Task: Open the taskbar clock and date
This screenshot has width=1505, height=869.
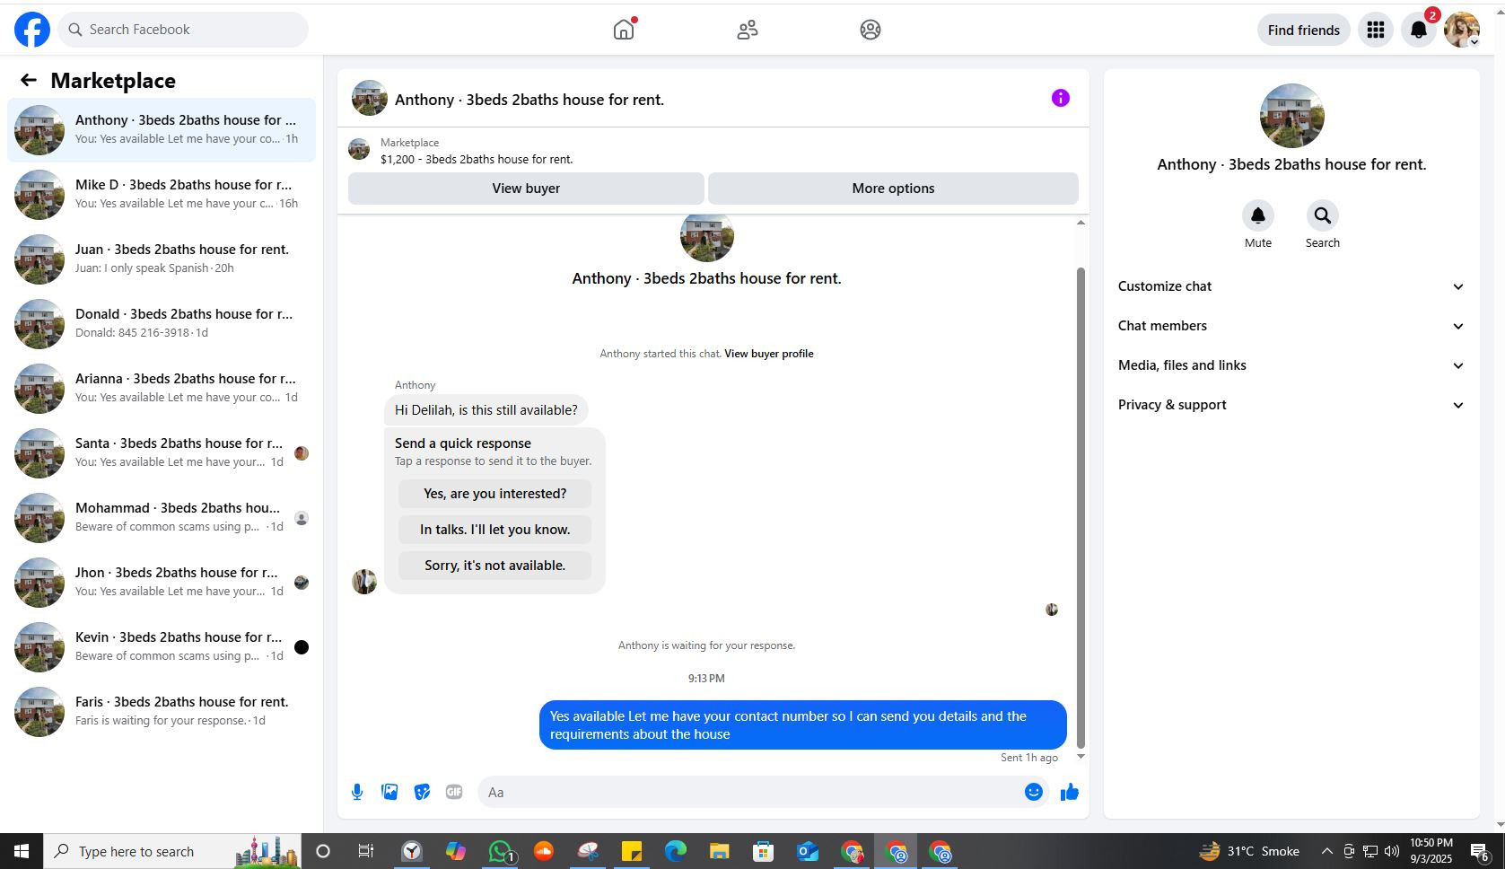Action: tap(1431, 851)
